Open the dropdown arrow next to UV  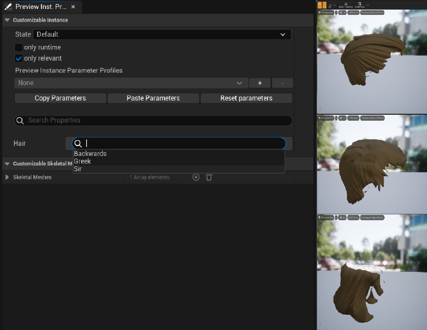click(x=335, y=5)
